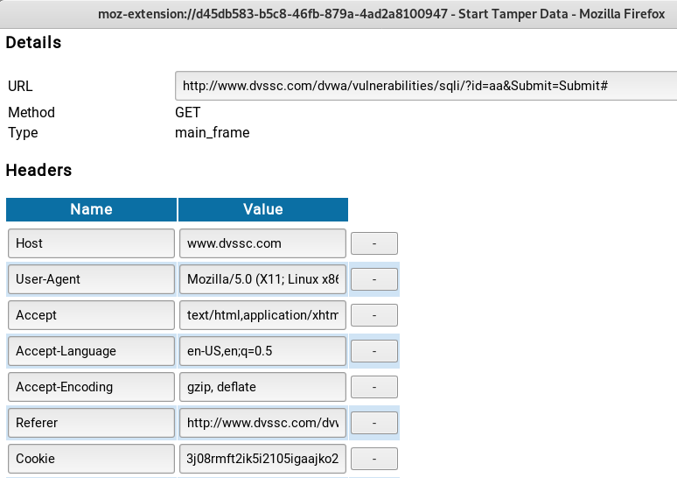
Task: Remove the Host header row
Action: (373, 243)
